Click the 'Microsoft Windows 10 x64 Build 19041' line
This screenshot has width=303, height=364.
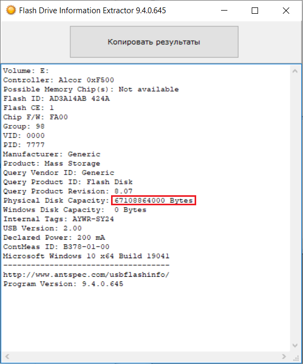pyautogui.click(x=86, y=256)
